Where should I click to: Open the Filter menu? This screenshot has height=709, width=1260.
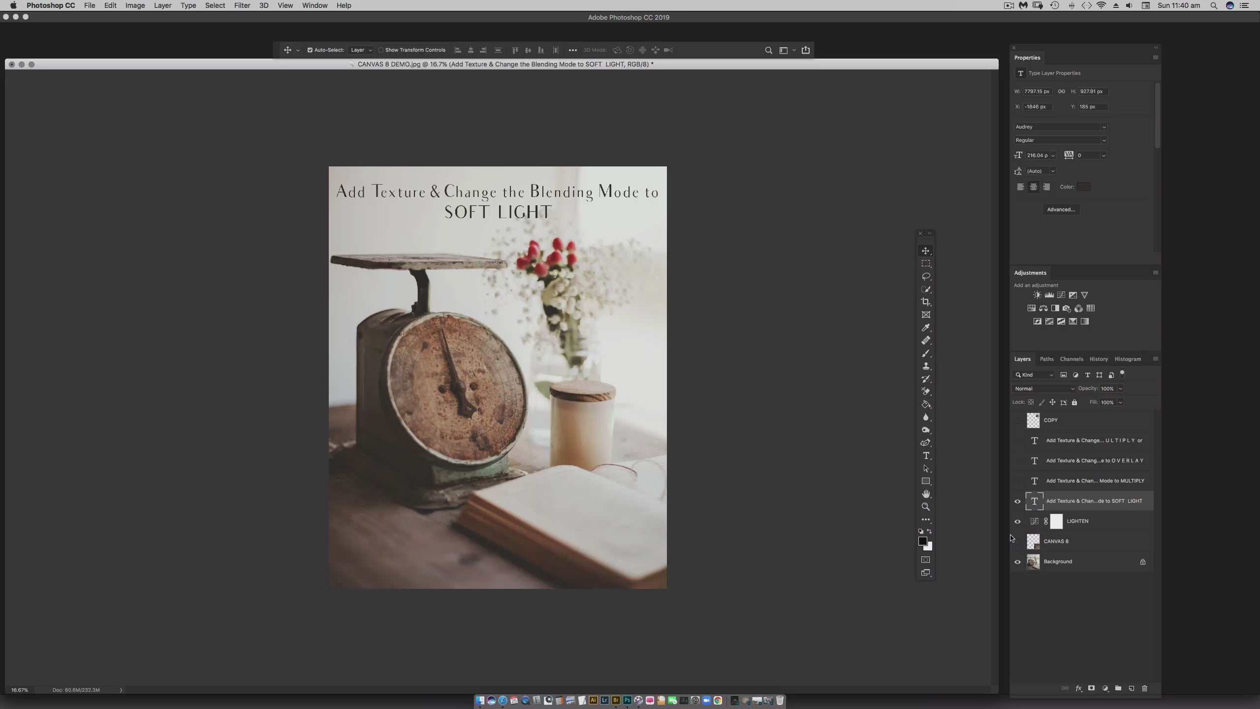pos(242,5)
